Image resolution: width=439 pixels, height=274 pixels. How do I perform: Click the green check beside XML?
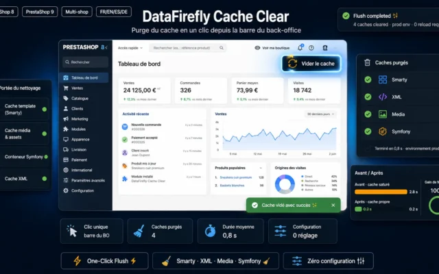(368, 97)
